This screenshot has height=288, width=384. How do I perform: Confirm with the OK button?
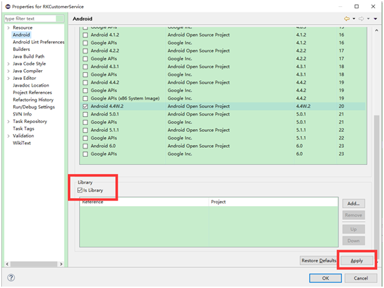click(x=326, y=278)
